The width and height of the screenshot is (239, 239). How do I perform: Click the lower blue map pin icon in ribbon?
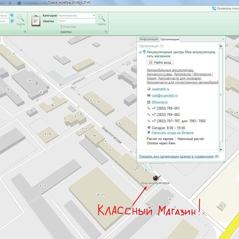click(12, 21)
